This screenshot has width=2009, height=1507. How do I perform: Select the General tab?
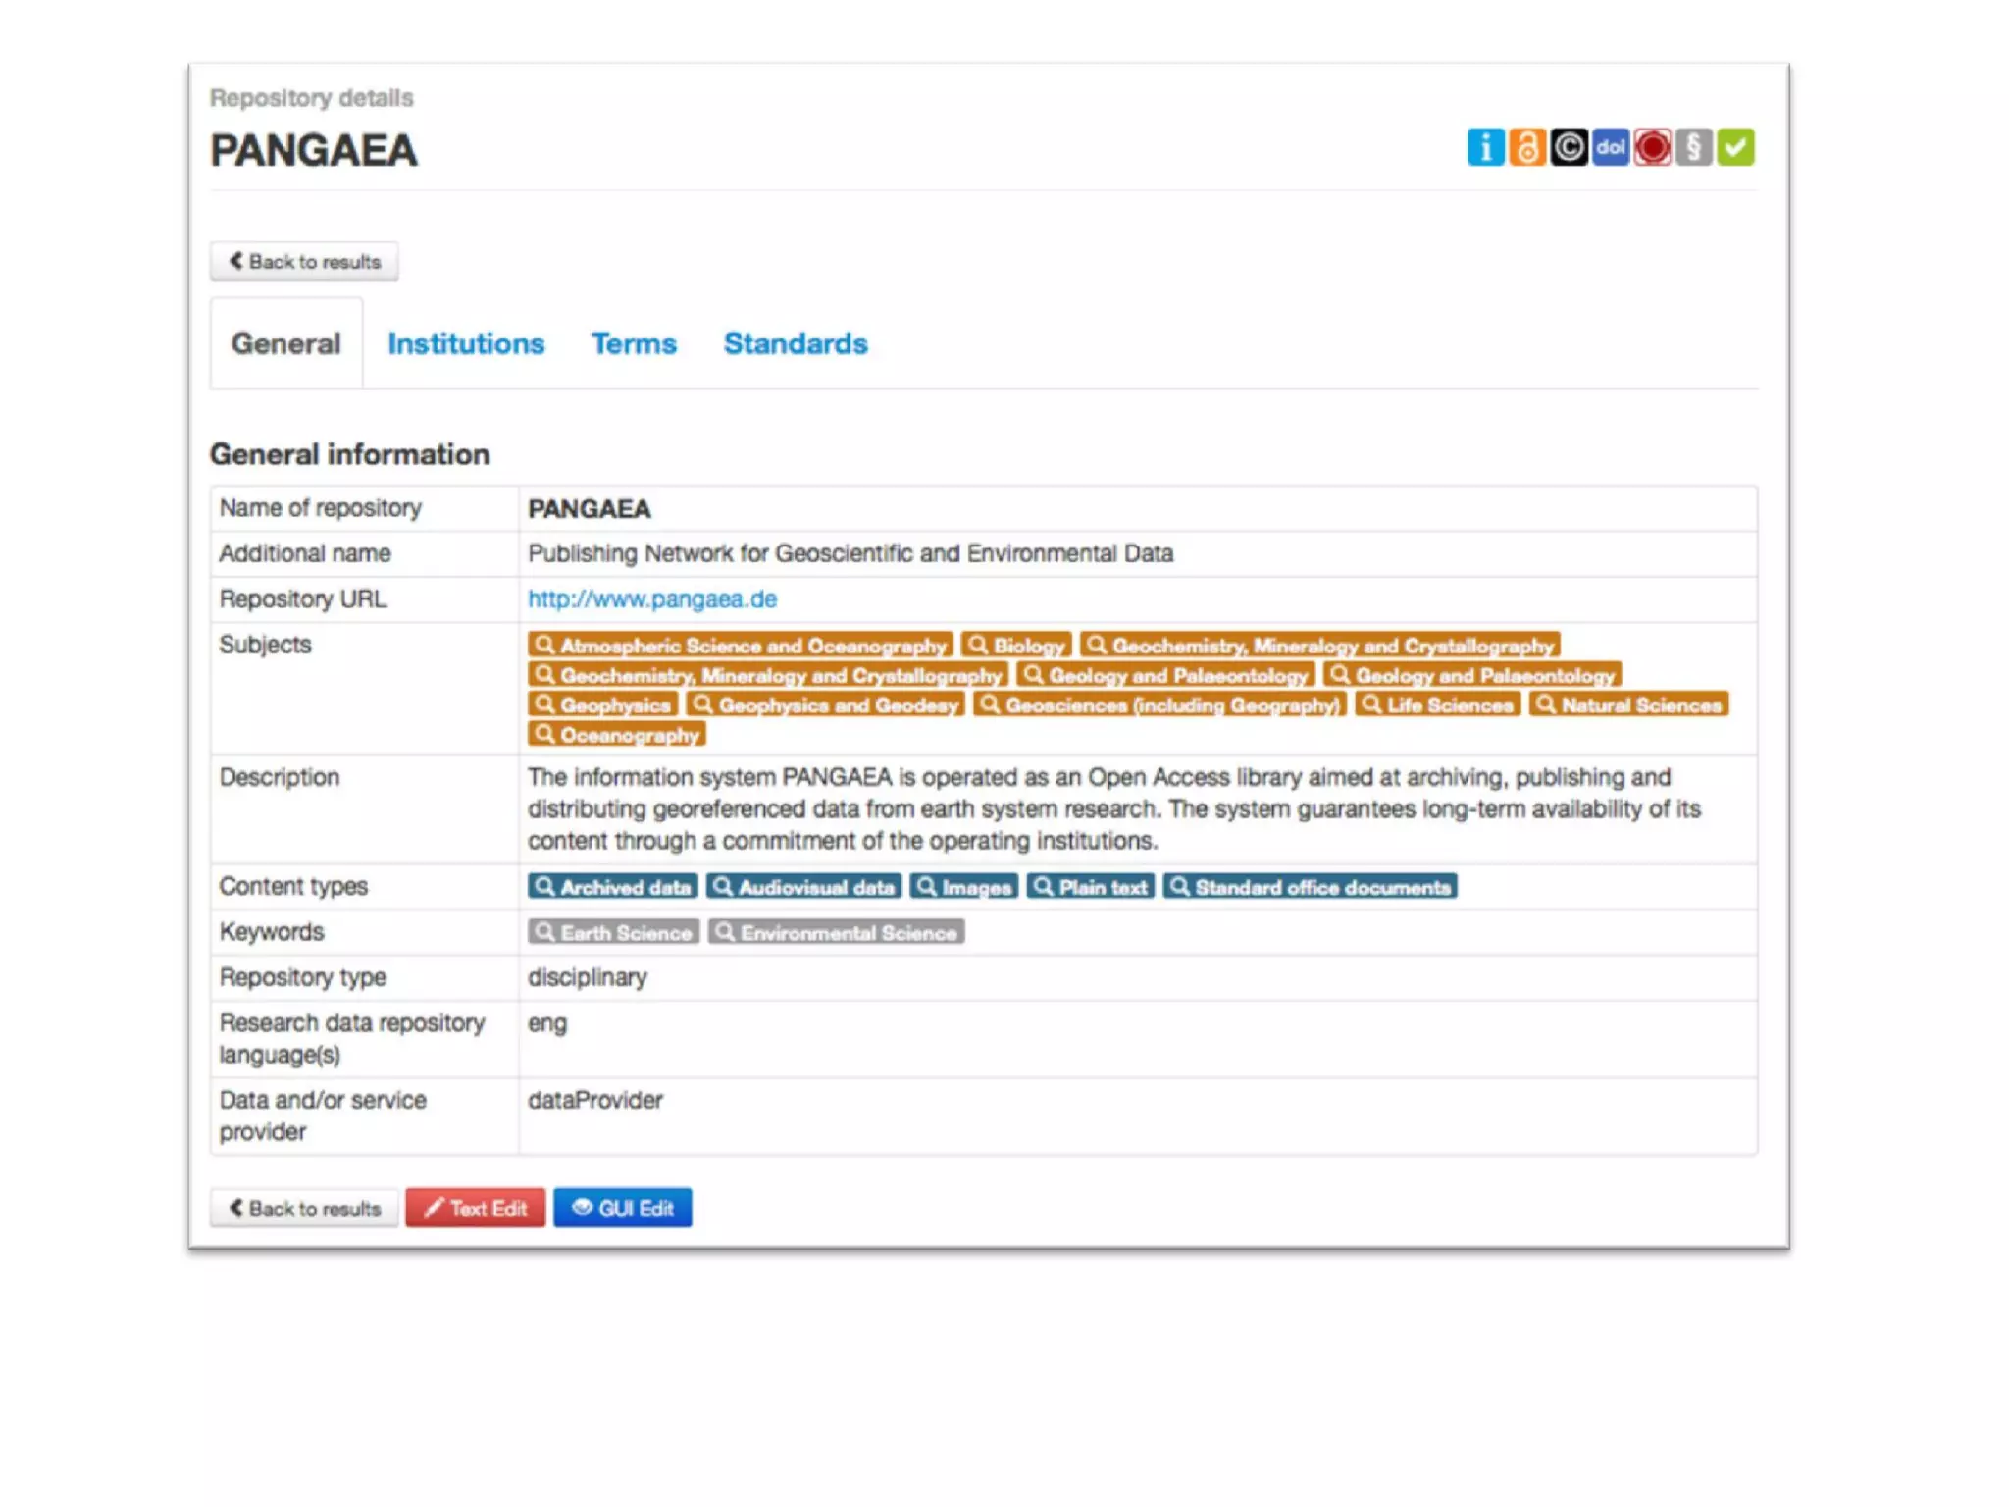click(x=285, y=343)
